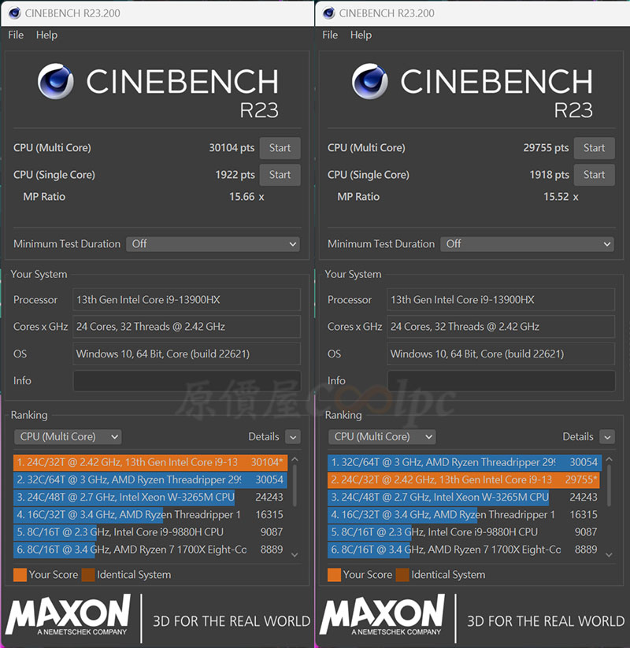This screenshot has width=630, height=648.
Task: Click Cinebench app icon in left window title bar
Action: click(14, 13)
